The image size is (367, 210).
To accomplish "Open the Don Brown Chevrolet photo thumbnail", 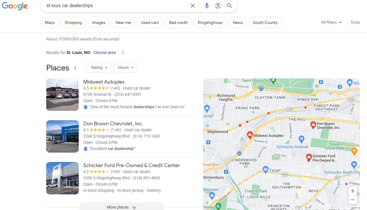I will point(62,136).
